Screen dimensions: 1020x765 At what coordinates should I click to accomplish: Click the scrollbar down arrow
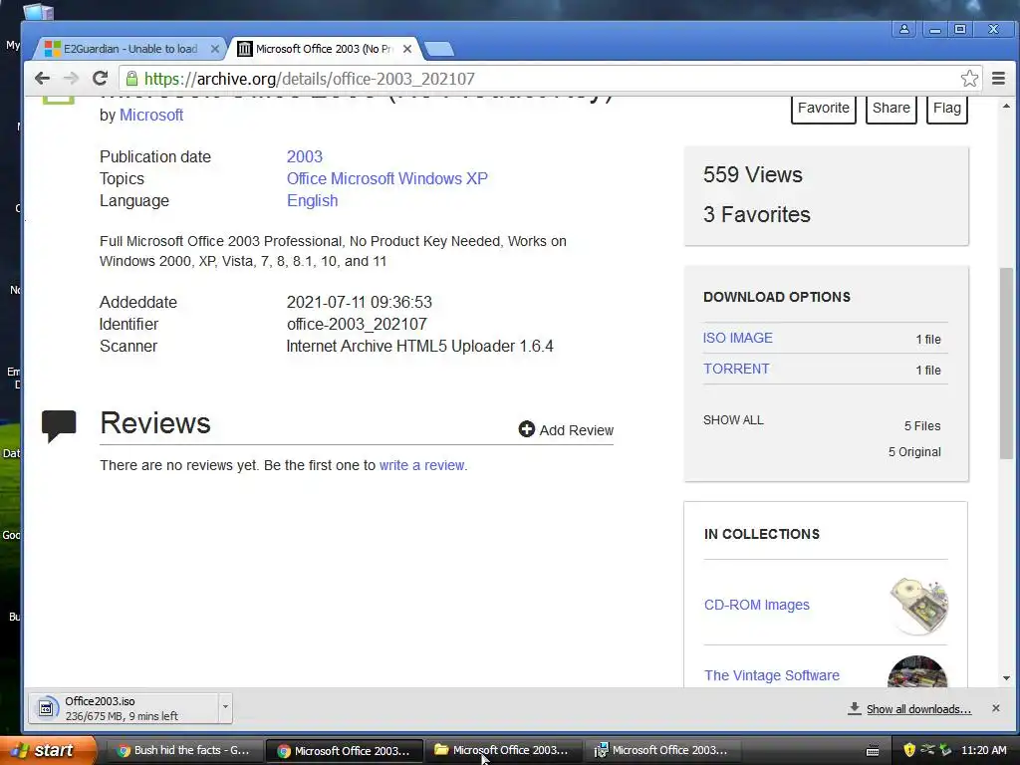pos(1006,677)
